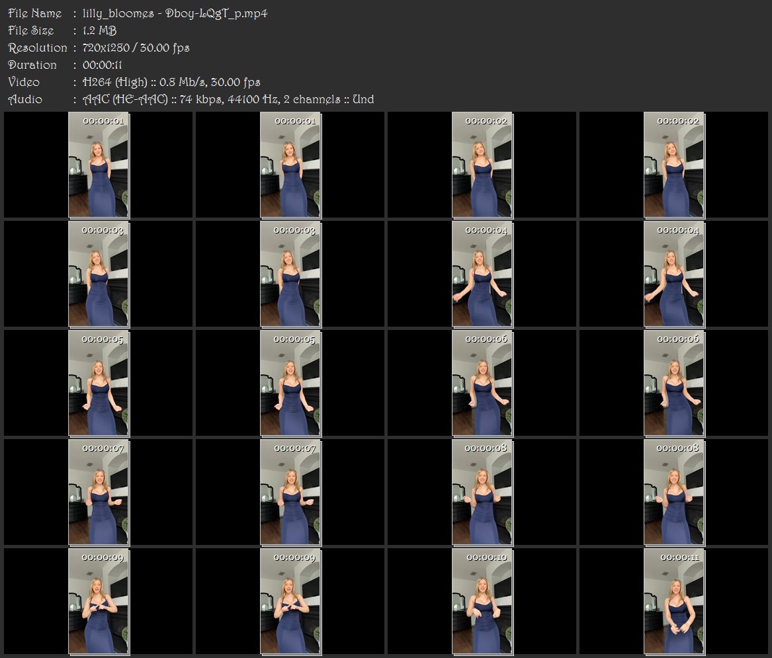Select the resolution value 720x1280 / 30.00 fps

[x=136, y=48]
